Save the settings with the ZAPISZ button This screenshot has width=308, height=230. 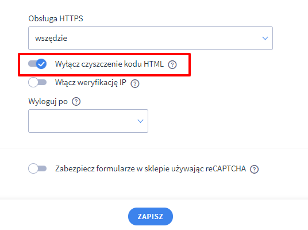pos(151,216)
